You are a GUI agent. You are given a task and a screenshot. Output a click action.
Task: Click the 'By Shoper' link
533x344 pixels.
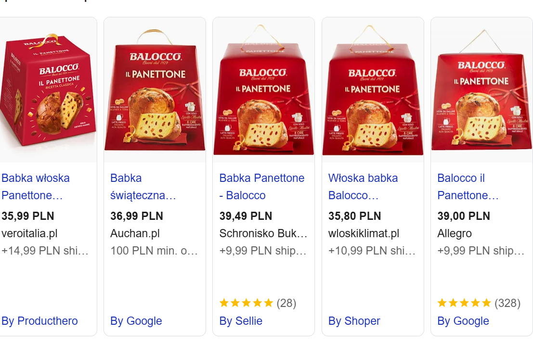[354, 321]
